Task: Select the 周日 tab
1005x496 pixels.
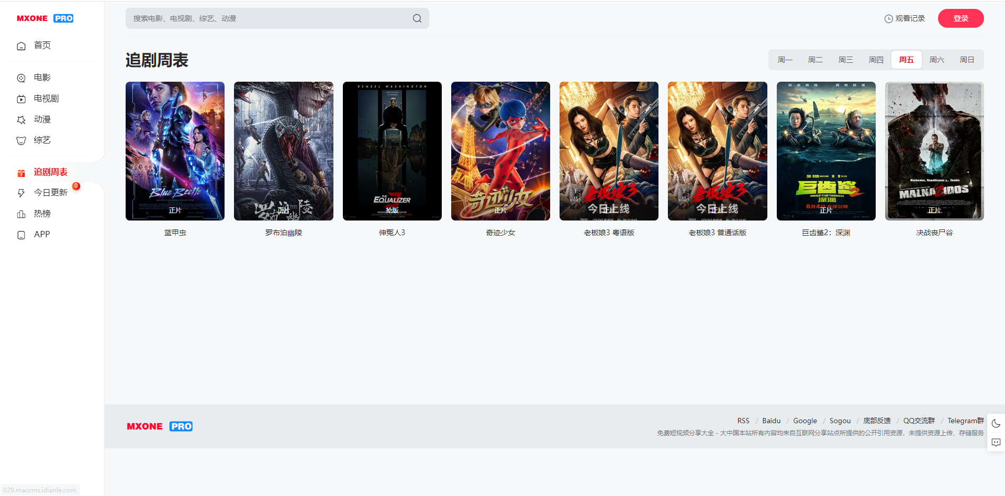Action: pyautogui.click(x=967, y=60)
